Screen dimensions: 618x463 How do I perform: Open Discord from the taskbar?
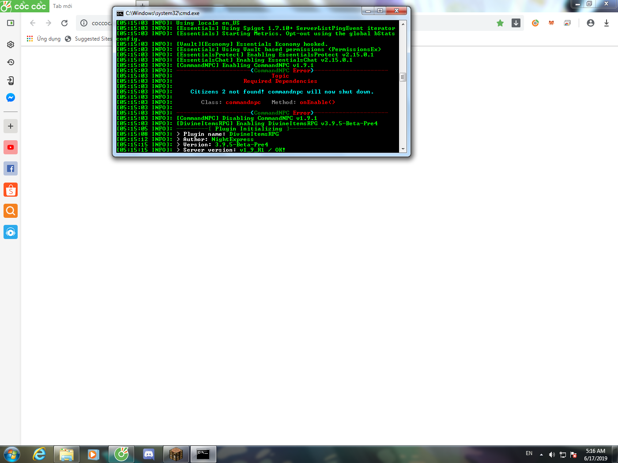pos(149,454)
